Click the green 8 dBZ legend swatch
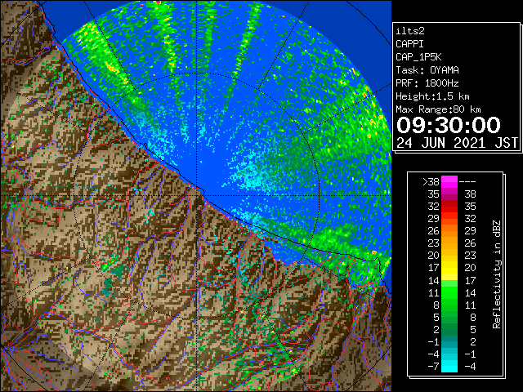This screenshot has width=523, height=392. coord(449,305)
